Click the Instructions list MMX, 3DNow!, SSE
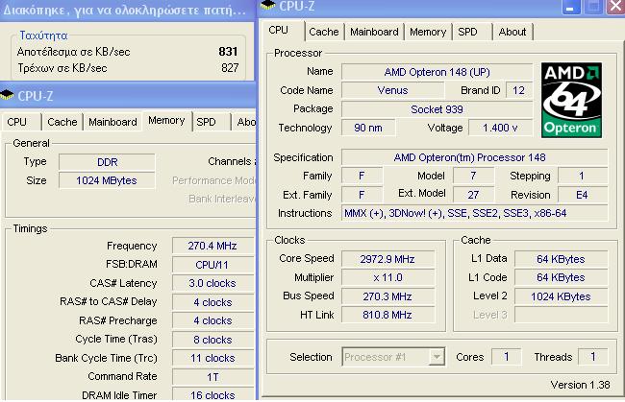625x402 pixels. coord(474,213)
